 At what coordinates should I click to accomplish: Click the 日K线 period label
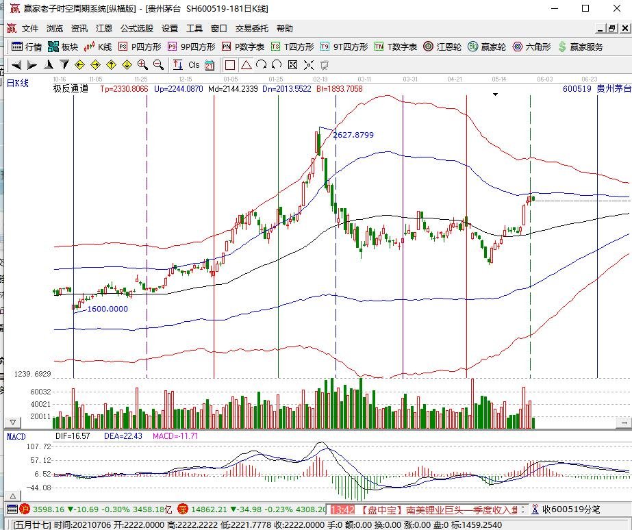(x=18, y=83)
